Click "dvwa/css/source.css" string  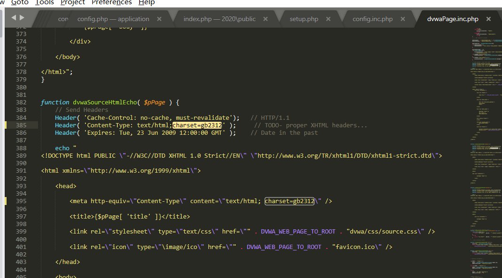click(385, 232)
